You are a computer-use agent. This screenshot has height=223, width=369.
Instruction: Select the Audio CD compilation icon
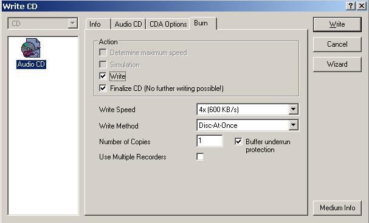31,48
